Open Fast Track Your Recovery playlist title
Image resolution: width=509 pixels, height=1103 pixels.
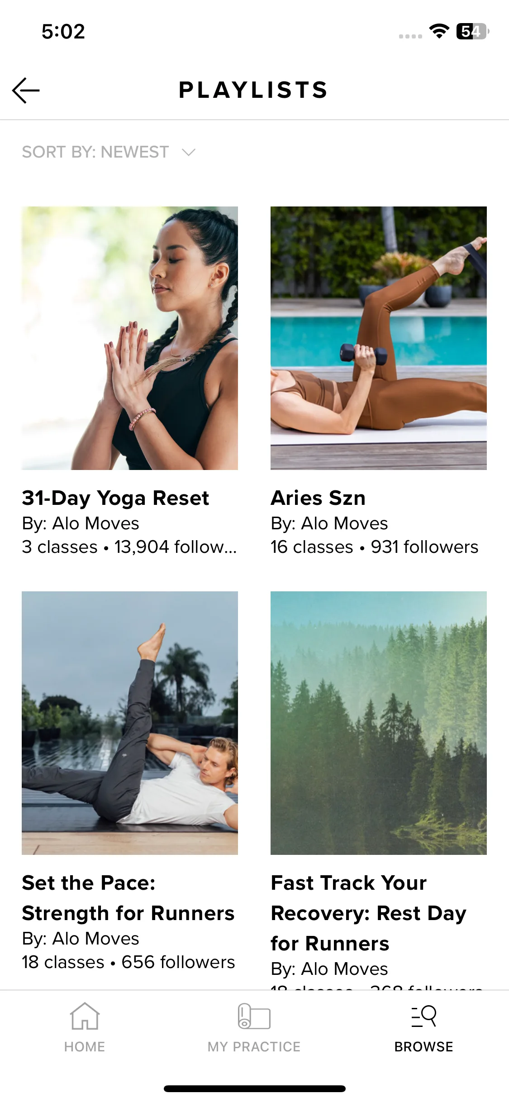pos(368,913)
